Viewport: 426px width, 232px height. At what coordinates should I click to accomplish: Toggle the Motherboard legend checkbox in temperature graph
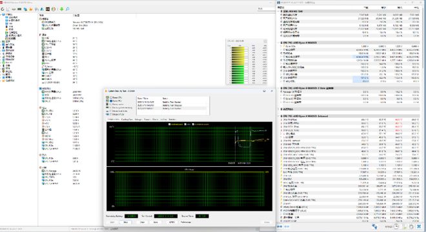click(x=170, y=124)
